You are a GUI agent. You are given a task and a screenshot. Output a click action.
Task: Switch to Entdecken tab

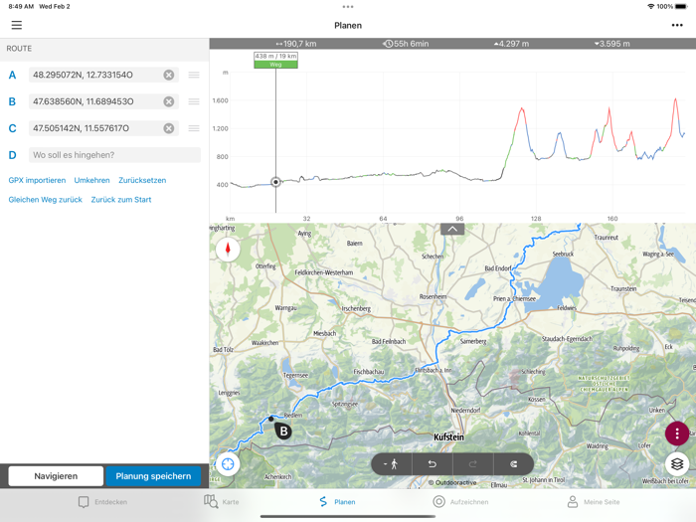pos(102,502)
